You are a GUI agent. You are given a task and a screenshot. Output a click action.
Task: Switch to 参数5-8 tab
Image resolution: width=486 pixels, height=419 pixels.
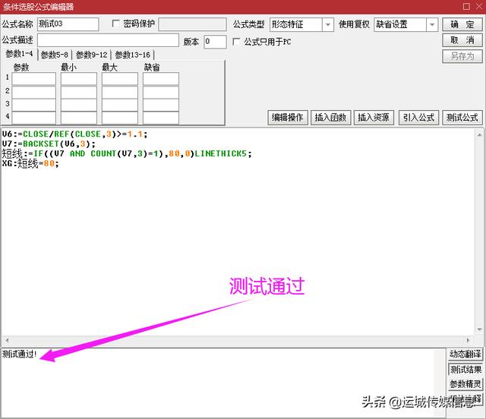click(55, 55)
